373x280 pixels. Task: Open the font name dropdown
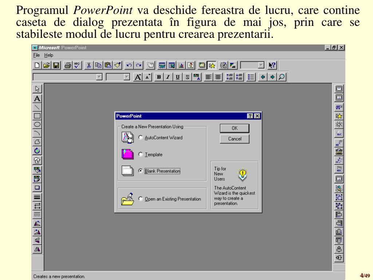(x=99, y=77)
